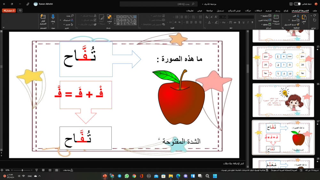
Task: Click the Reset slide (إعادة تعيين) icon
Action: click(270, 20)
